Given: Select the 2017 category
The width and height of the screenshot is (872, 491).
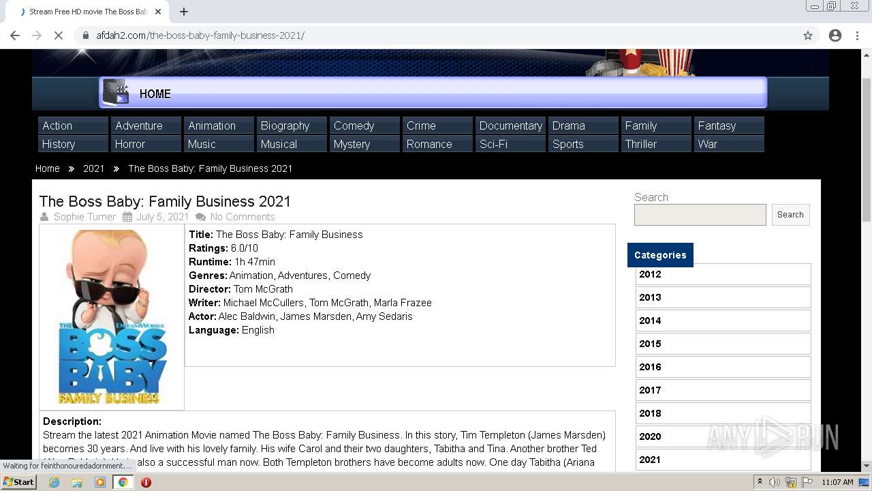Looking at the screenshot, I should pos(723,390).
